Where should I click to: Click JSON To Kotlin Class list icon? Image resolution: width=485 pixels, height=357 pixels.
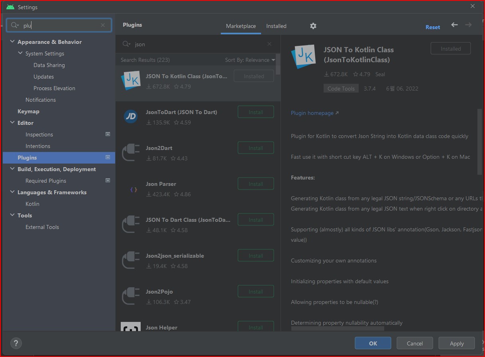pyautogui.click(x=130, y=81)
